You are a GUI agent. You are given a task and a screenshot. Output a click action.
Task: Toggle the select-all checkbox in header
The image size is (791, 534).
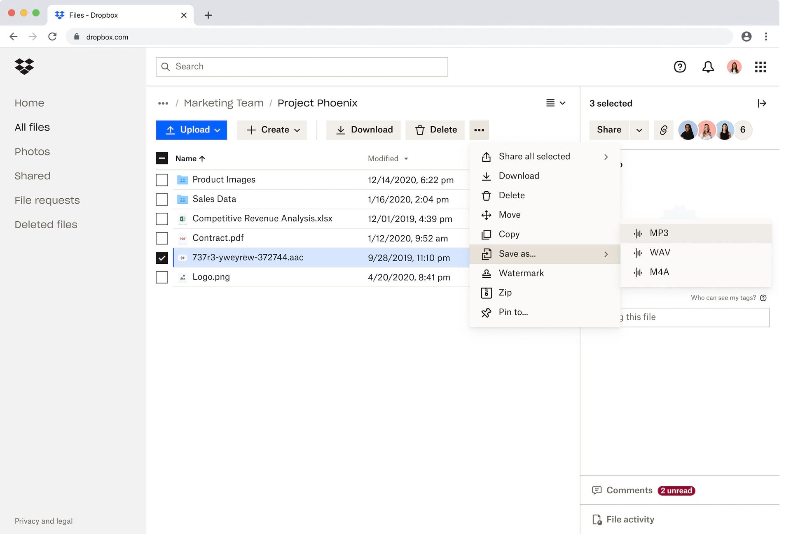[x=162, y=158]
